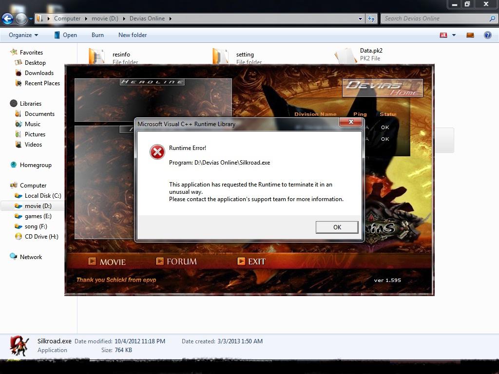This screenshot has width=499, height=374.
Task: Click the HEADLINE label in launcher
Action: click(x=152, y=82)
